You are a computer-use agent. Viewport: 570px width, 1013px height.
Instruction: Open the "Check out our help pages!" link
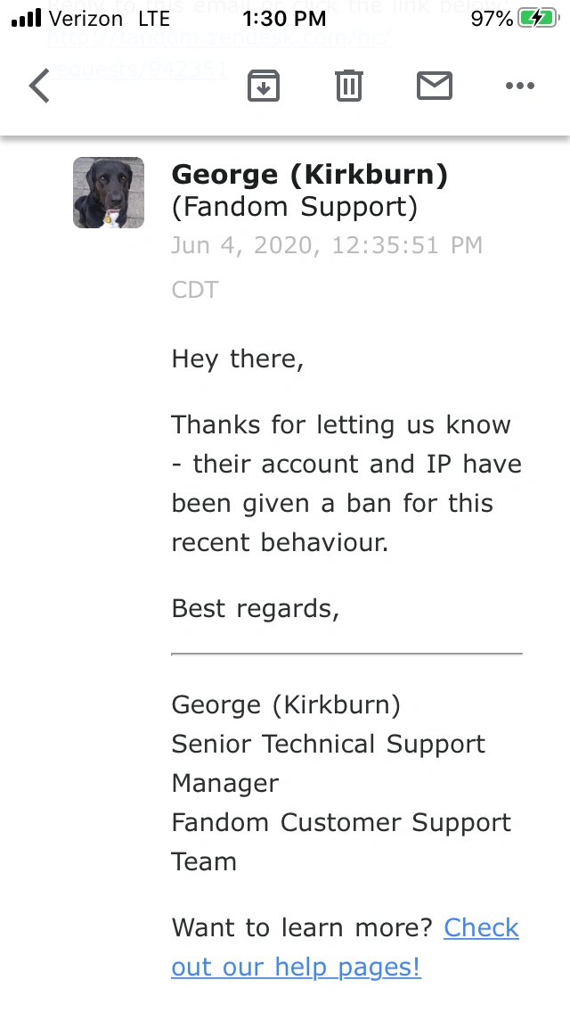point(345,947)
